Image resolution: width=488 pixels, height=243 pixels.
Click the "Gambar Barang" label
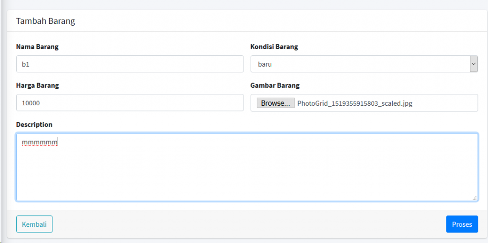(x=275, y=85)
